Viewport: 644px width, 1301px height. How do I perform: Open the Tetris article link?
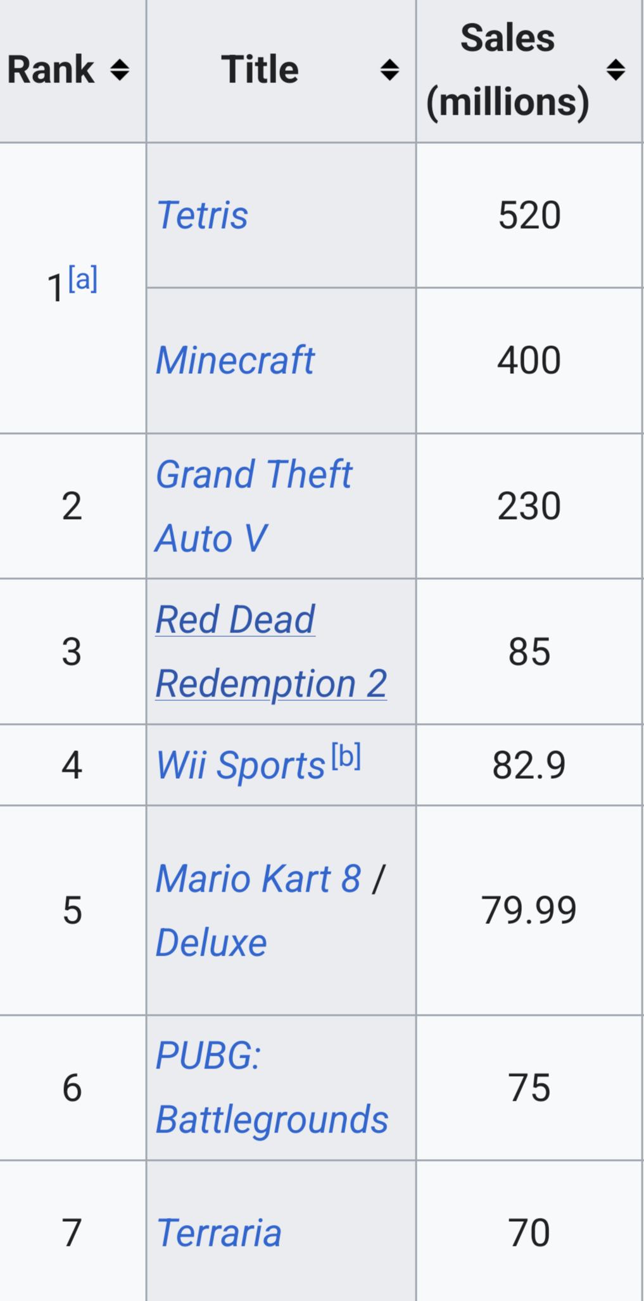(202, 215)
